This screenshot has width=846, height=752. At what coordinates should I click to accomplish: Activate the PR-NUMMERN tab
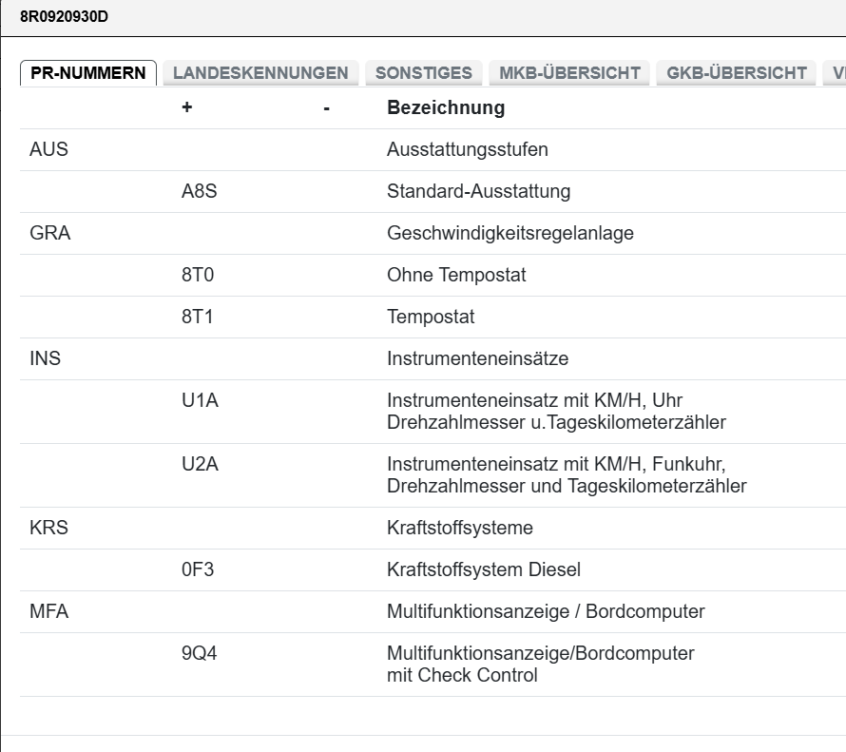coord(88,71)
